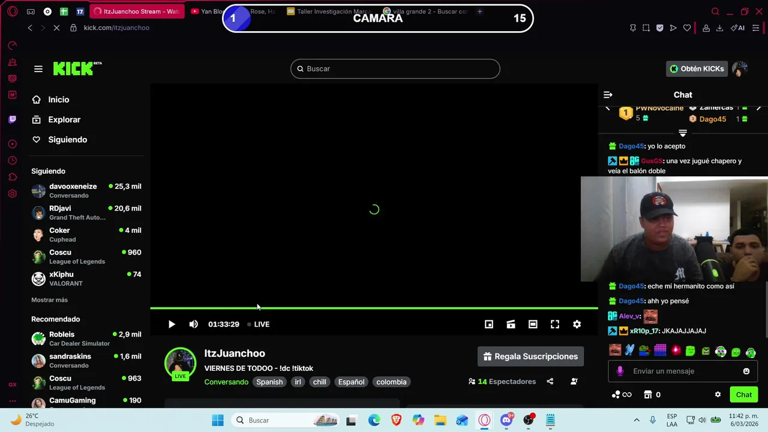Mute the stream volume

coord(193,324)
